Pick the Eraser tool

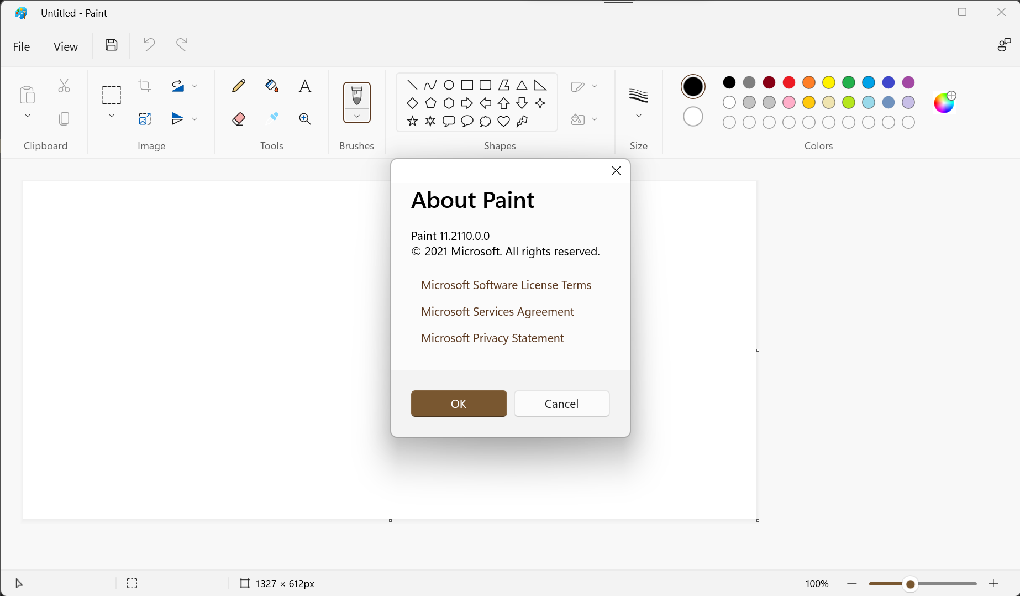(239, 119)
